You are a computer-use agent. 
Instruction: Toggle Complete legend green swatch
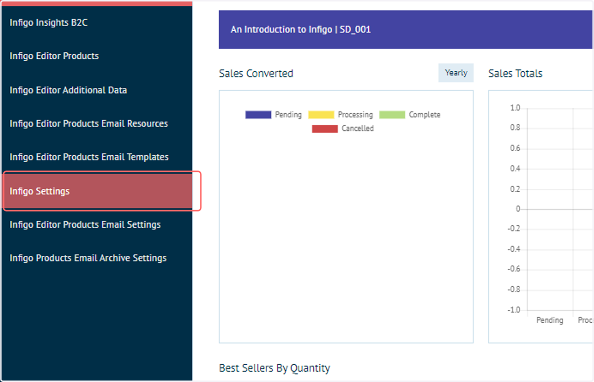pyautogui.click(x=392, y=115)
